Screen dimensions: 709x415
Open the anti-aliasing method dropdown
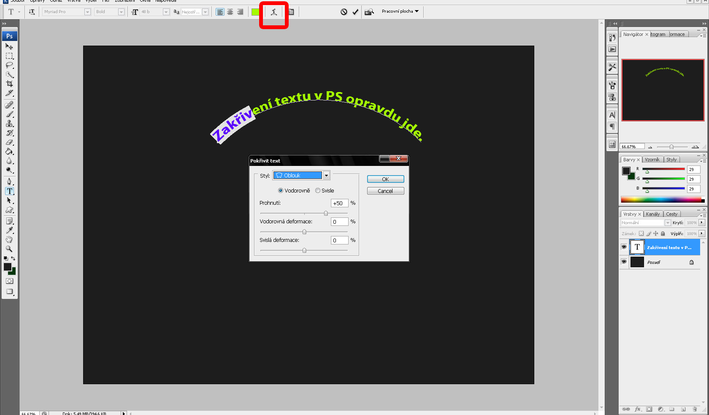tap(205, 12)
